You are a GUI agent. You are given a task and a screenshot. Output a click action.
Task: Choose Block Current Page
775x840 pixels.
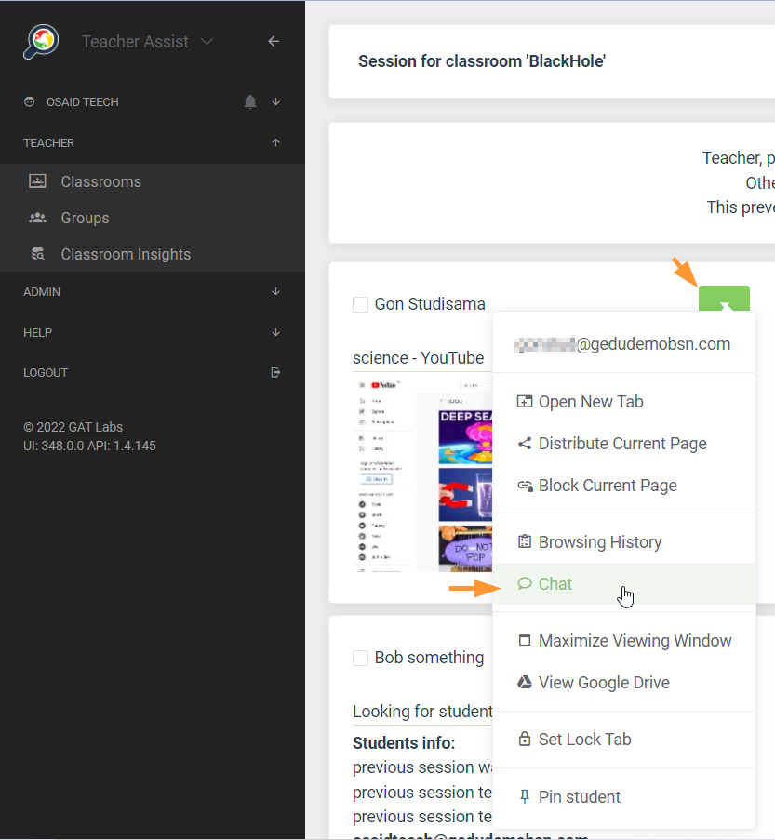623,486
